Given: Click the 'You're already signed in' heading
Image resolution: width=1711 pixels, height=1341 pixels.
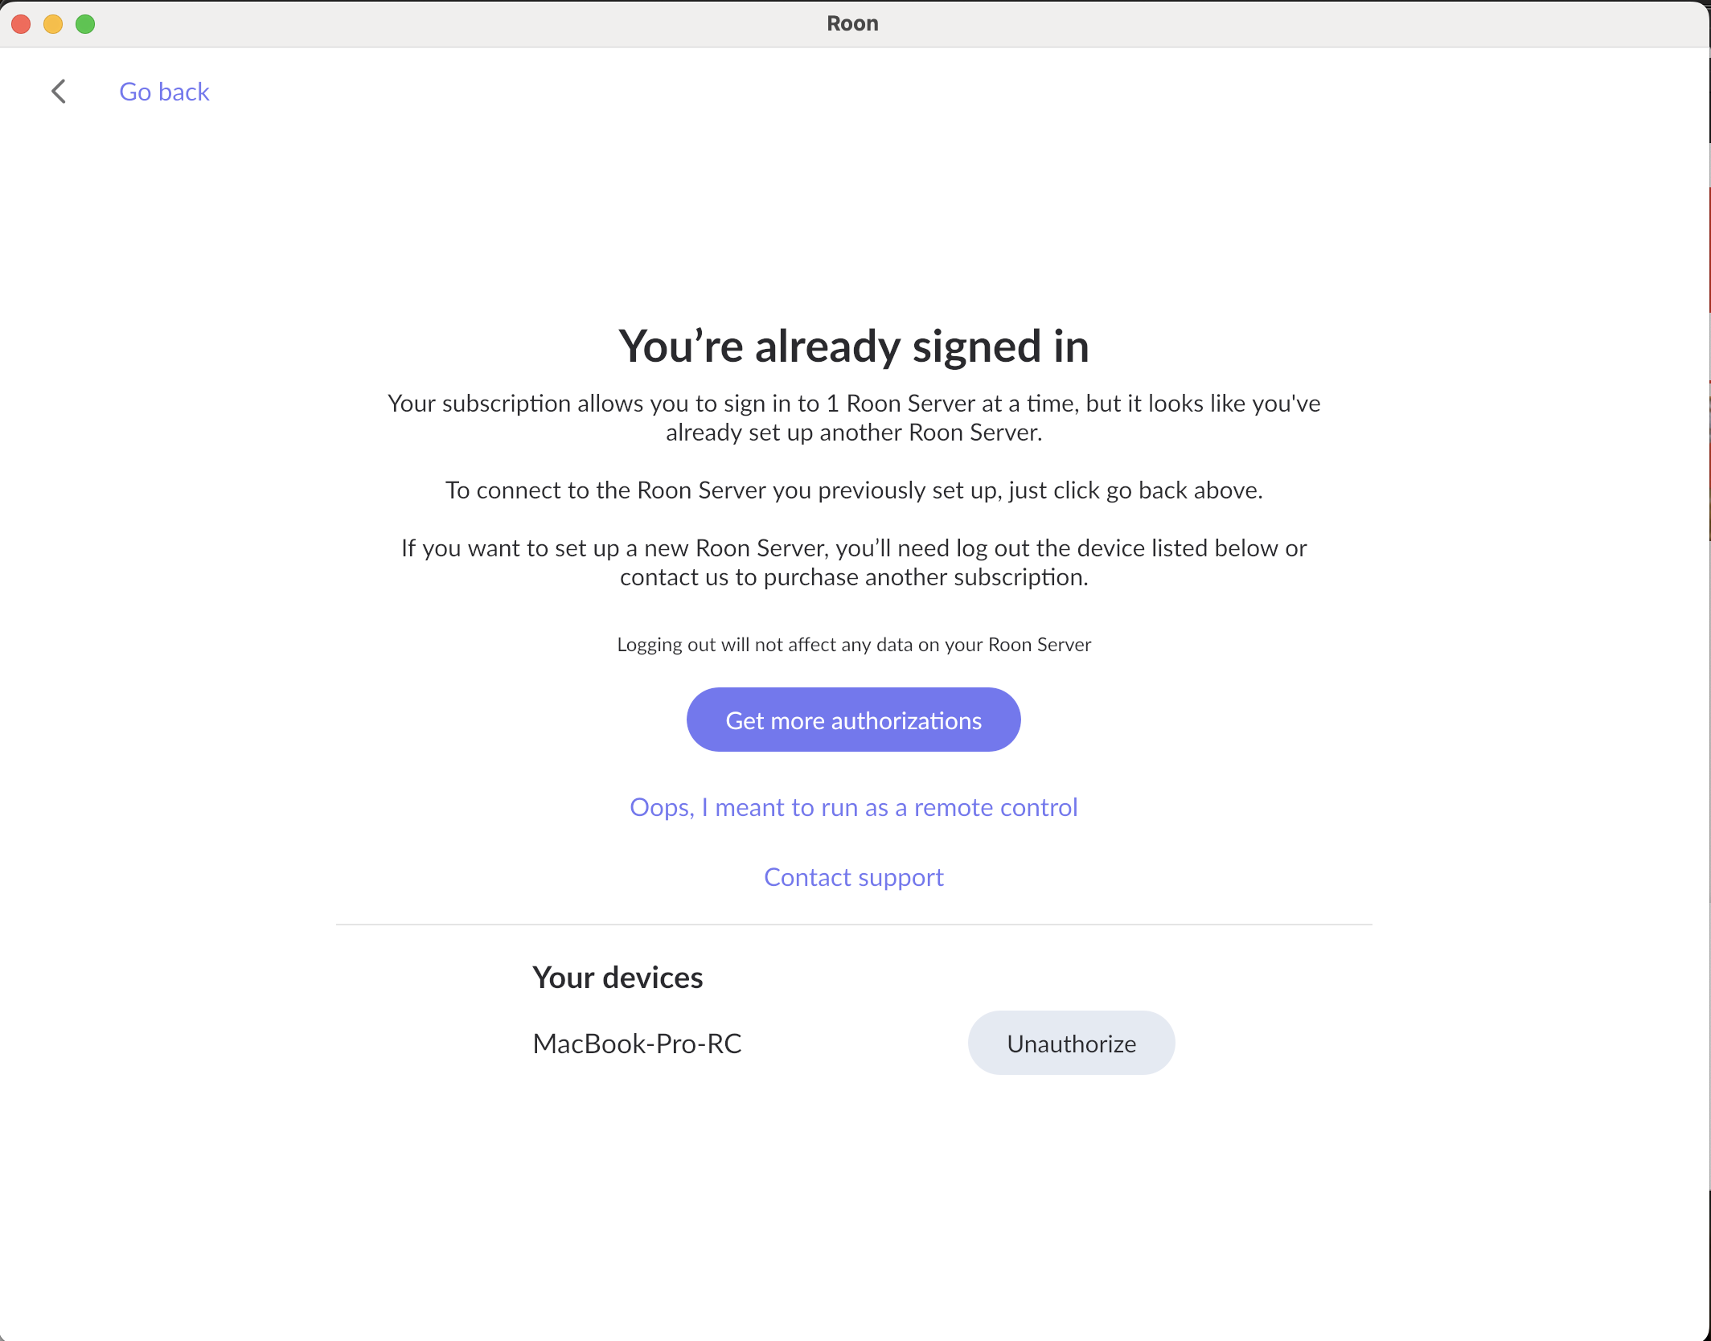Looking at the screenshot, I should coord(853,346).
